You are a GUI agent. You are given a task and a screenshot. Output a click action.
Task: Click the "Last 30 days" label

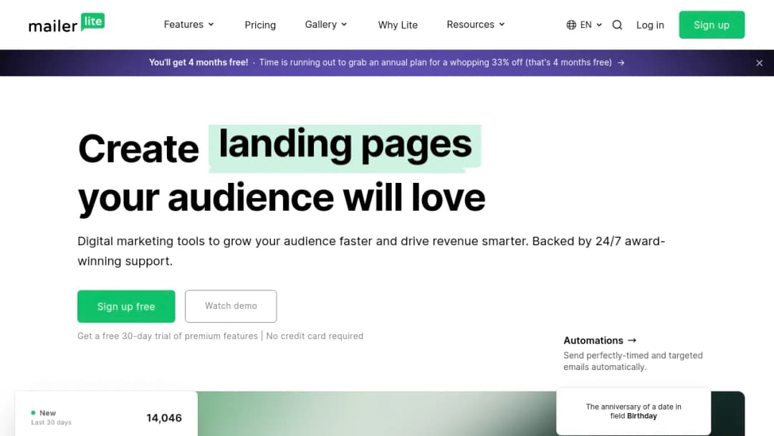tap(52, 422)
